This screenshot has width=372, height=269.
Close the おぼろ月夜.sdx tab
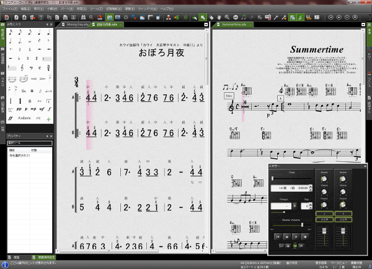120,25
